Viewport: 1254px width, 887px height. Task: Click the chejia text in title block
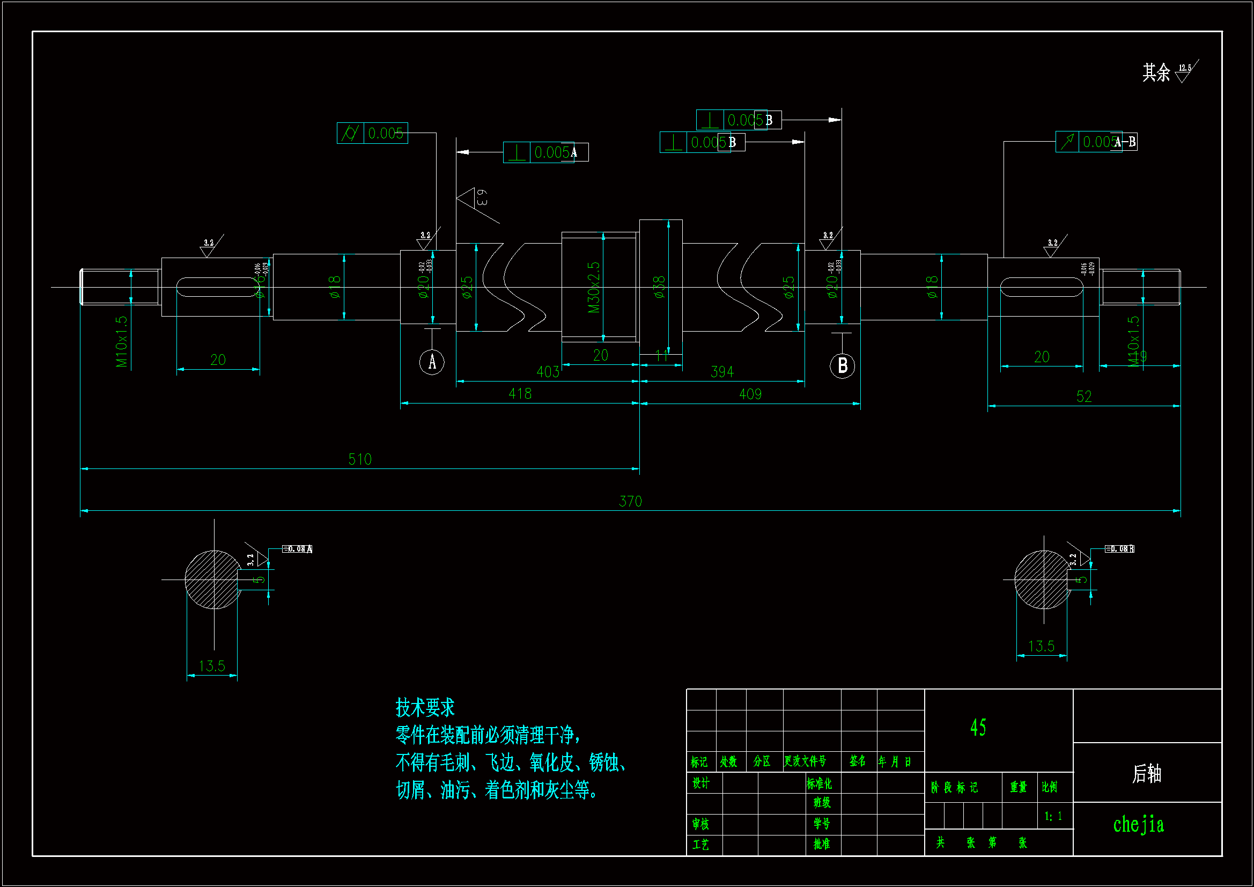click(x=1138, y=824)
